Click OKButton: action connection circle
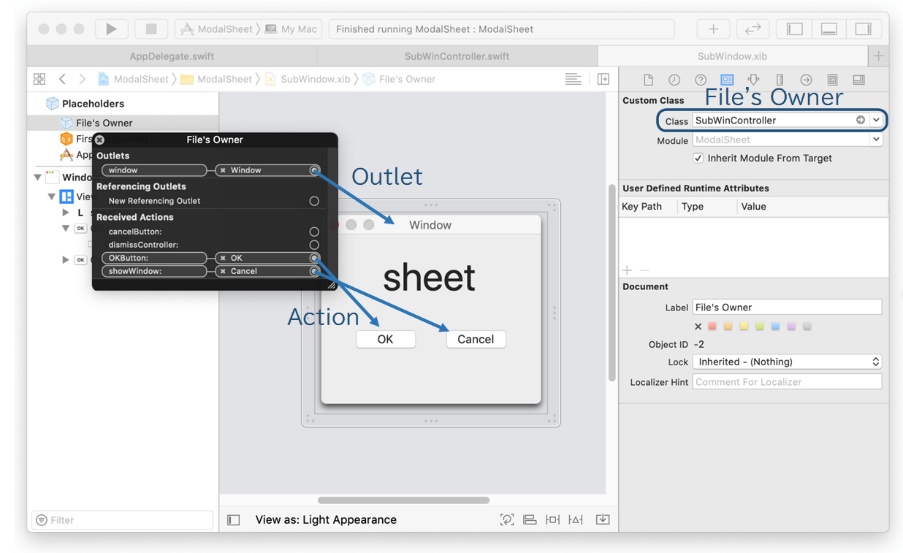The height and width of the screenshot is (553, 903). 314,258
